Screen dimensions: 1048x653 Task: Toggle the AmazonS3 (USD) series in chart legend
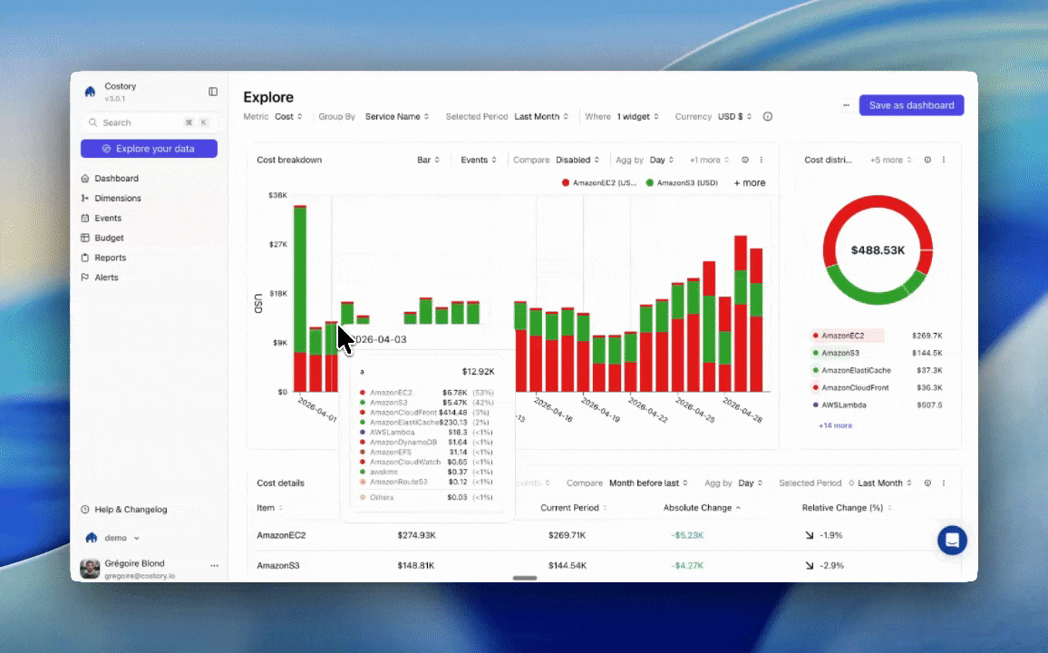pyautogui.click(x=682, y=182)
